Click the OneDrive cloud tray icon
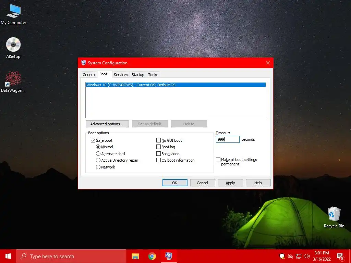Screen dimensions: 351x263 290,256
